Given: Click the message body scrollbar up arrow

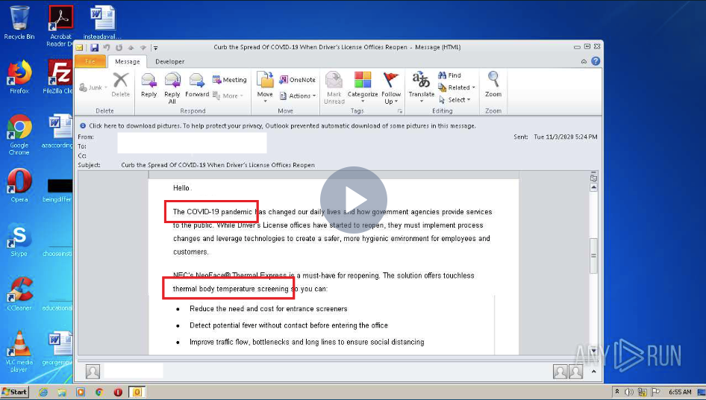Looking at the screenshot, I should coord(593,187).
